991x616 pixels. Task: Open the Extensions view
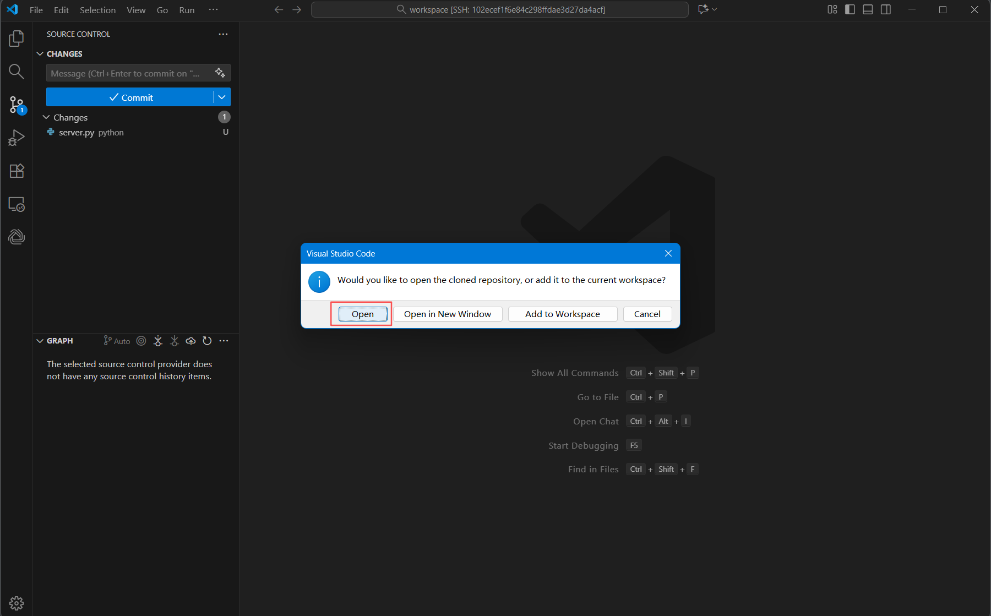tap(17, 171)
